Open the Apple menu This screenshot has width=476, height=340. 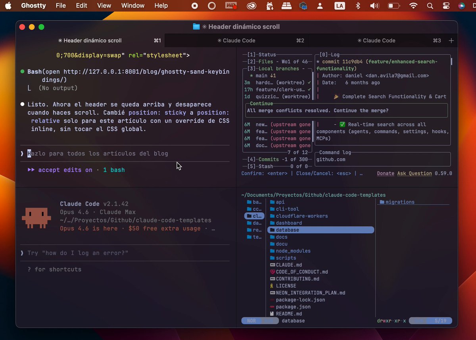pos(8,6)
